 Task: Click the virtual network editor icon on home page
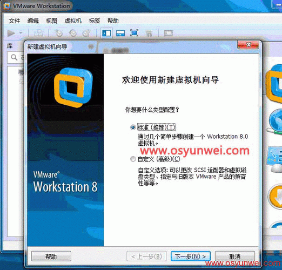pyautogui.click(x=275, y=159)
